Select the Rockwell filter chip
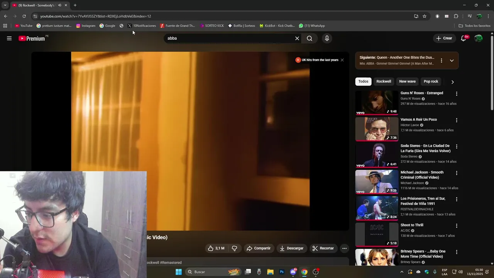Viewport: 494px width, 278px height. pos(384,81)
